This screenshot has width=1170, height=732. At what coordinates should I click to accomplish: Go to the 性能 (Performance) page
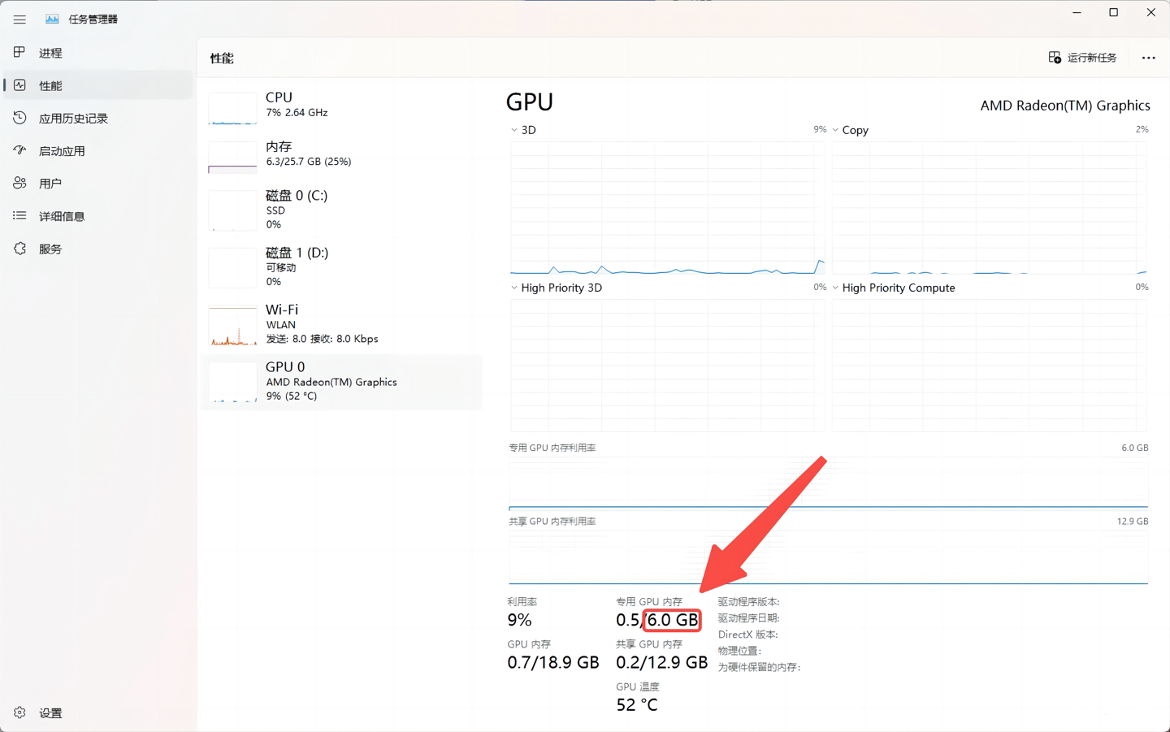pos(98,85)
